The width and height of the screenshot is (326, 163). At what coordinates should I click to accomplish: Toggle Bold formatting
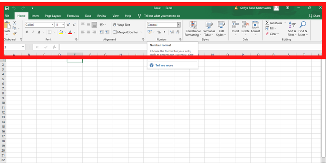27,32
